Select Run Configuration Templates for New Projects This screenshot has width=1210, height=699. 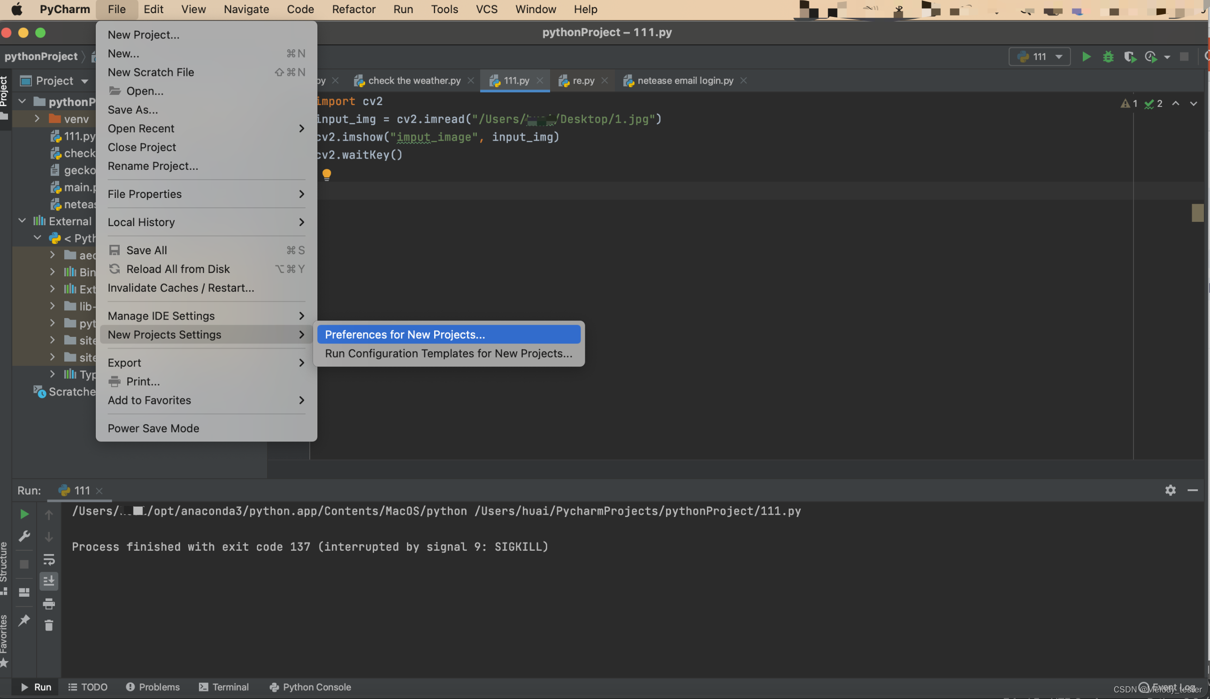click(x=449, y=354)
